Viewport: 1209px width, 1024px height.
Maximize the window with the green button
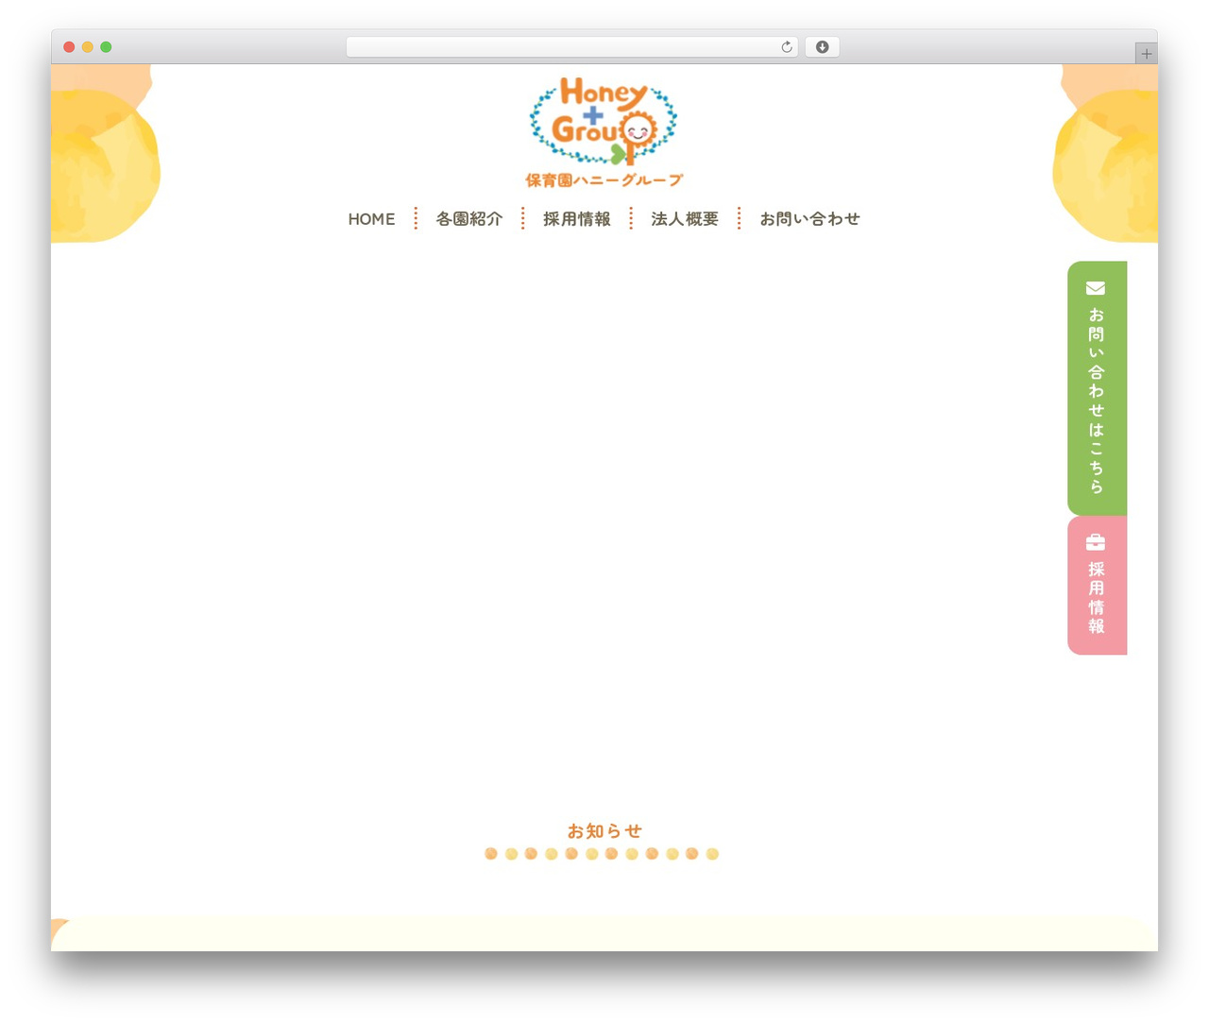point(106,47)
